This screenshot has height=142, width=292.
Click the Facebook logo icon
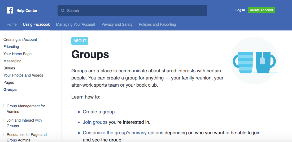(x=10, y=10)
